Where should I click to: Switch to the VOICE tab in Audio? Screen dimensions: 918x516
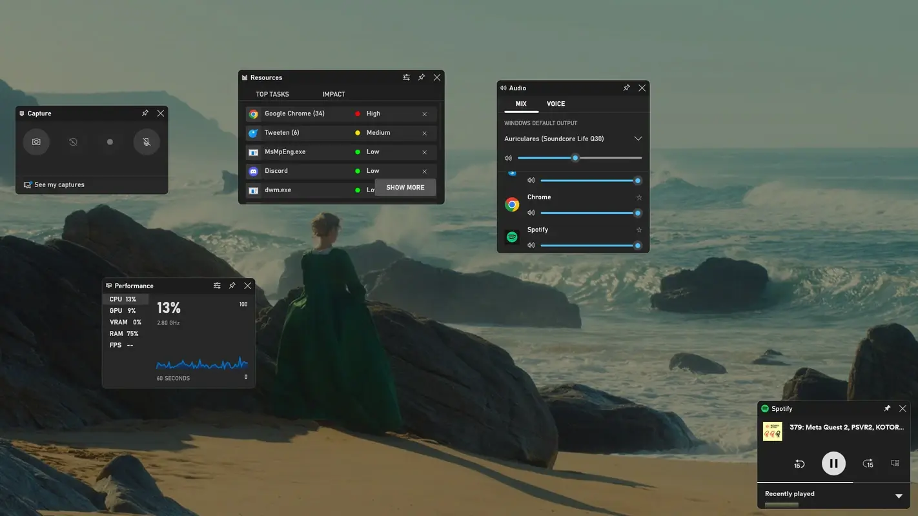click(x=555, y=103)
